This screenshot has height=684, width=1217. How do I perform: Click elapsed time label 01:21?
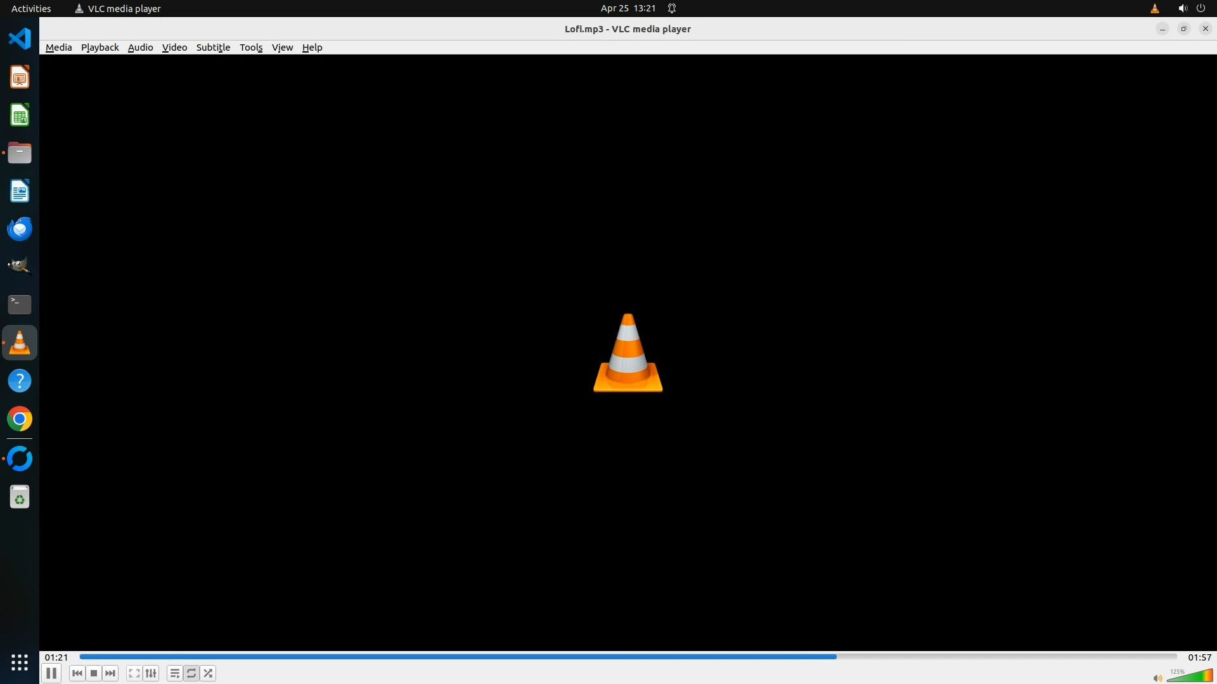[x=56, y=657]
